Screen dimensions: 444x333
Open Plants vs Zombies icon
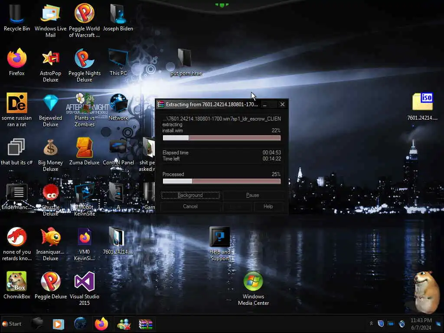pyautogui.click(x=85, y=110)
